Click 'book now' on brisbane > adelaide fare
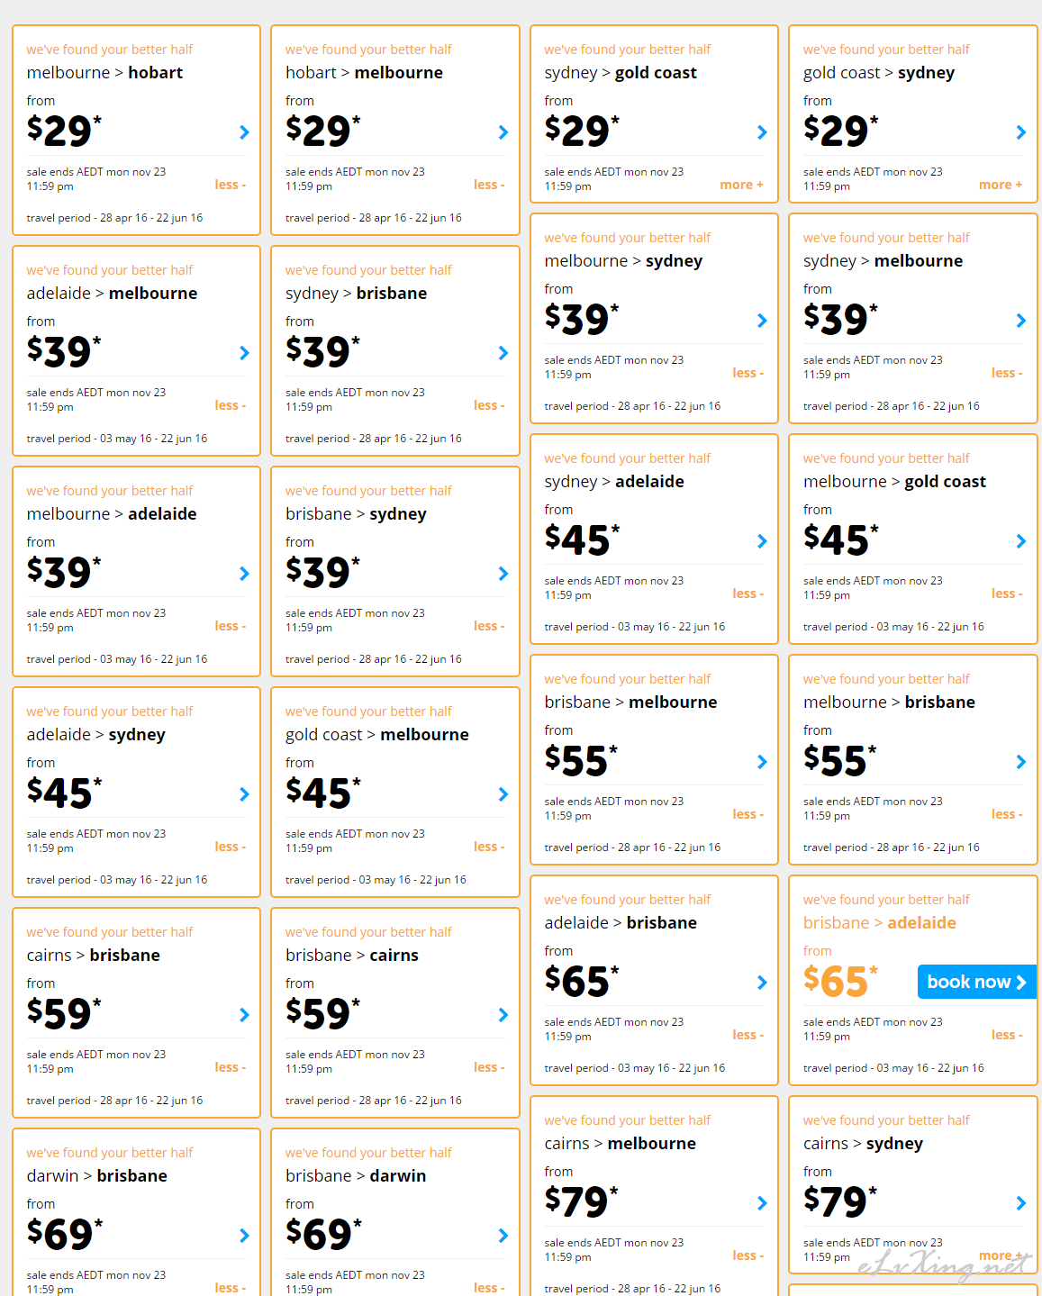Screen dimensions: 1042x1296 (x=977, y=982)
